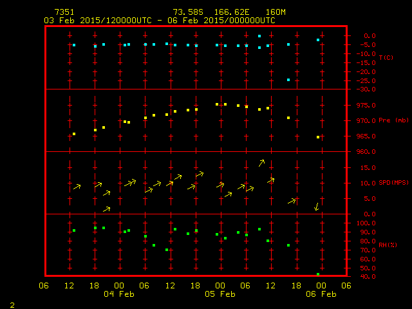412x309 pixels.
Task: Click the 06 Feb date label
Action: (x=321, y=294)
